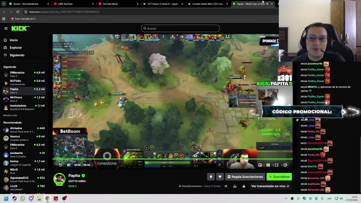Switch to YouTube Music tab
The image size is (361, 203).
pos(118,4)
